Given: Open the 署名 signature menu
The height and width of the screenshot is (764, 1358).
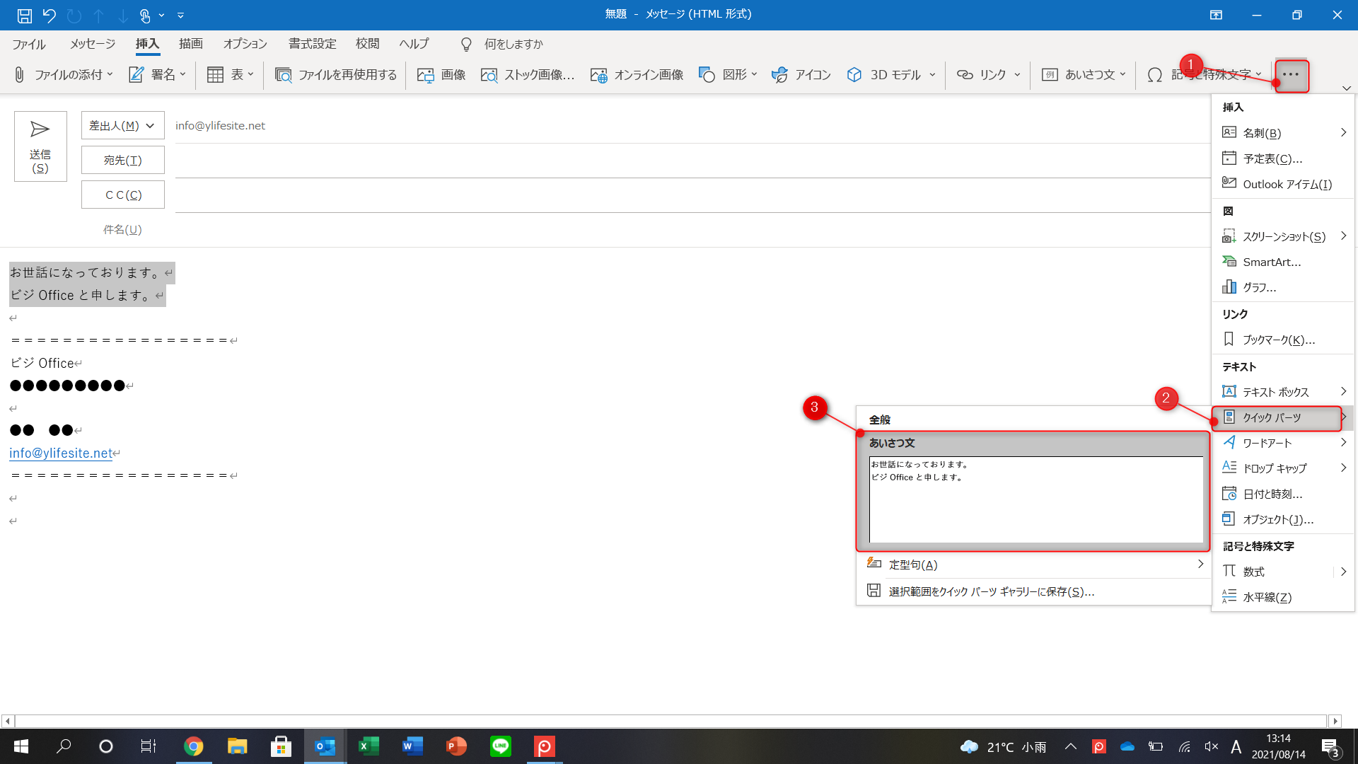Looking at the screenshot, I should click(x=157, y=74).
